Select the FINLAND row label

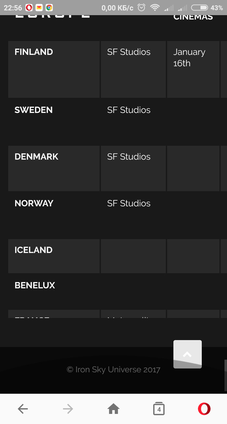pos(34,52)
